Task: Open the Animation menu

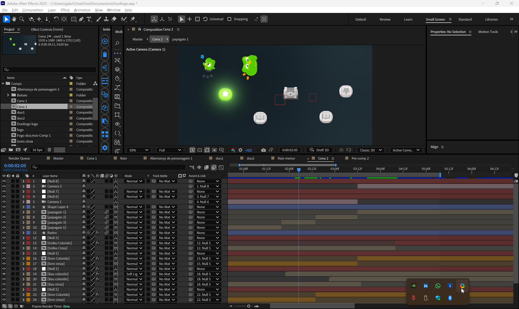Action: coord(82,10)
